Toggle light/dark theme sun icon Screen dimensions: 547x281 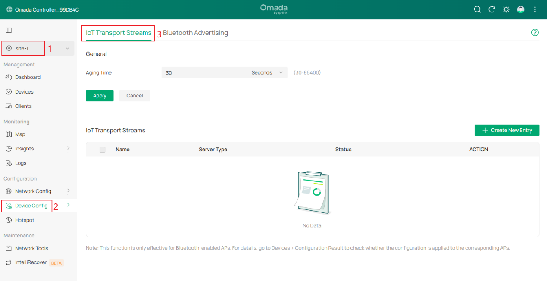[x=506, y=9]
